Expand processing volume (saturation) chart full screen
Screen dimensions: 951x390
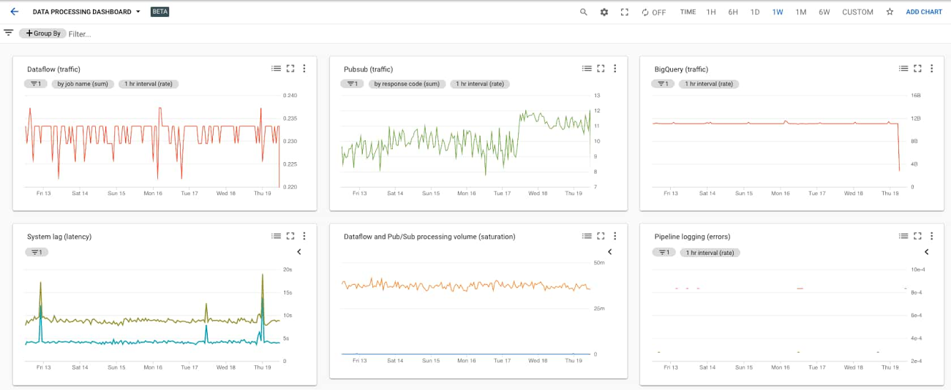click(x=601, y=236)
